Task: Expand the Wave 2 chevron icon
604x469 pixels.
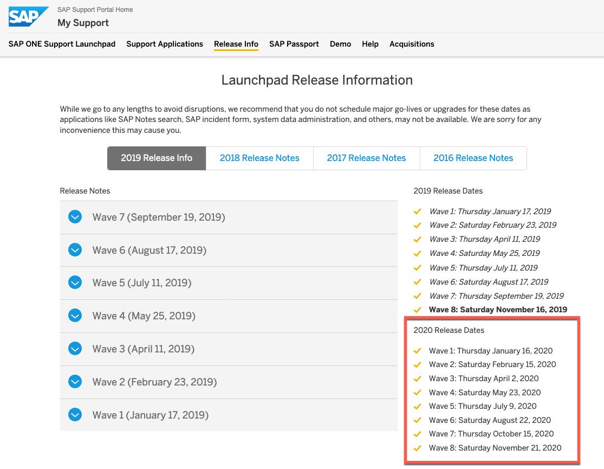Action: 75,382
